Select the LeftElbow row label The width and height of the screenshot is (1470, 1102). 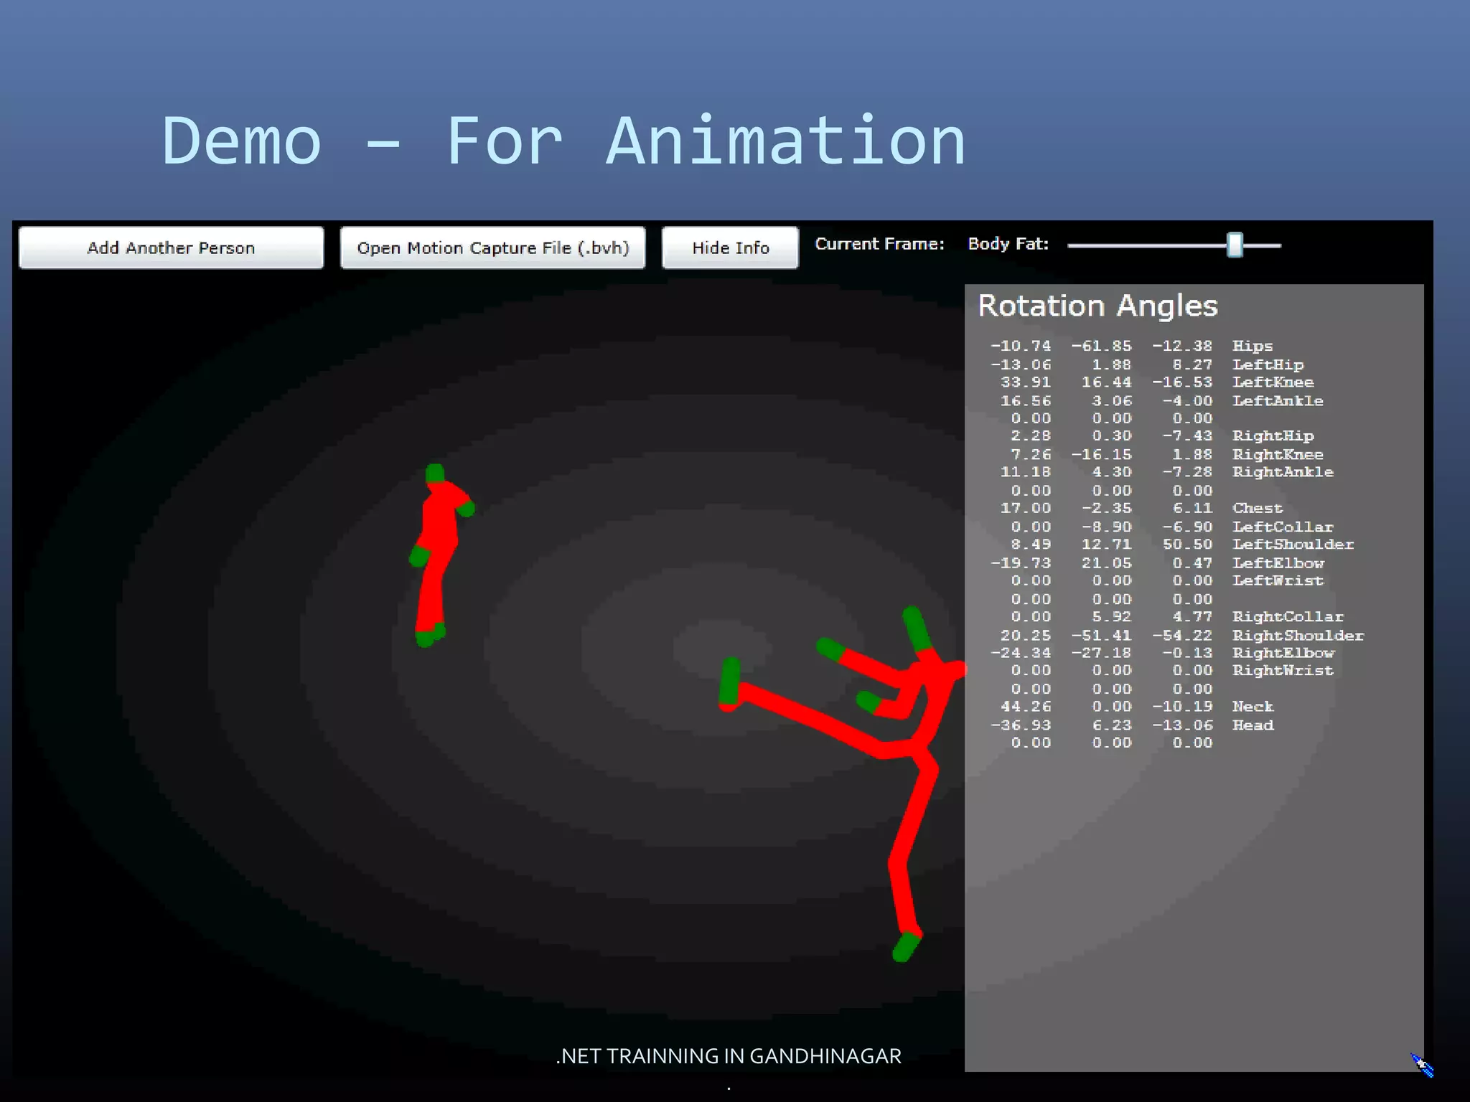pyautogui.click(x=1278, y=563)
